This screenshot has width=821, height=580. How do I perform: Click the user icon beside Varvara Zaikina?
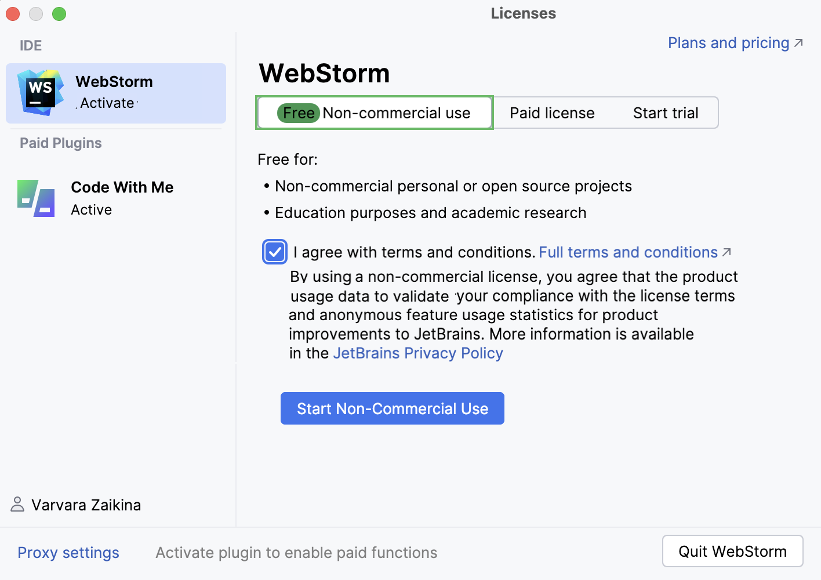(x=17, y=504)
